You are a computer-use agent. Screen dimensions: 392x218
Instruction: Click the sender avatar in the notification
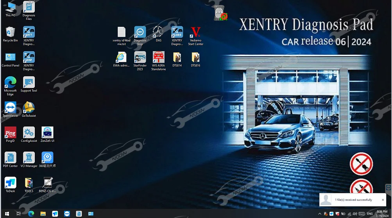[x=326, y=200]
